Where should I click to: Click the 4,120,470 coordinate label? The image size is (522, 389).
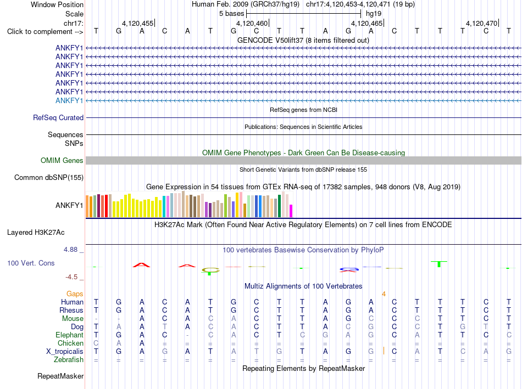481,23
